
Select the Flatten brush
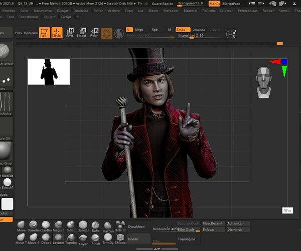[x=108, y=227]
